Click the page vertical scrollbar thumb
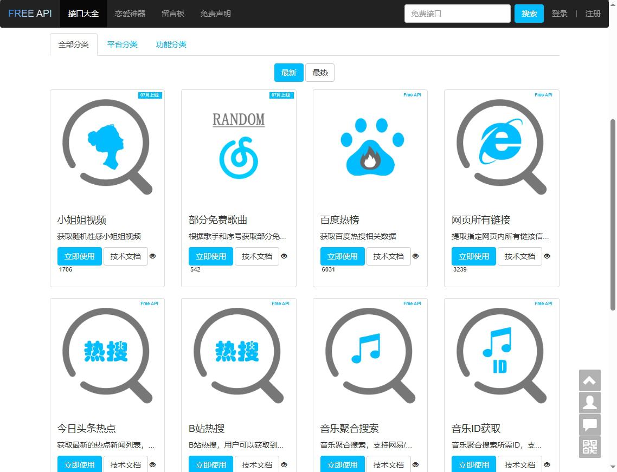The image size is (617, 472). tap(613, 215)
